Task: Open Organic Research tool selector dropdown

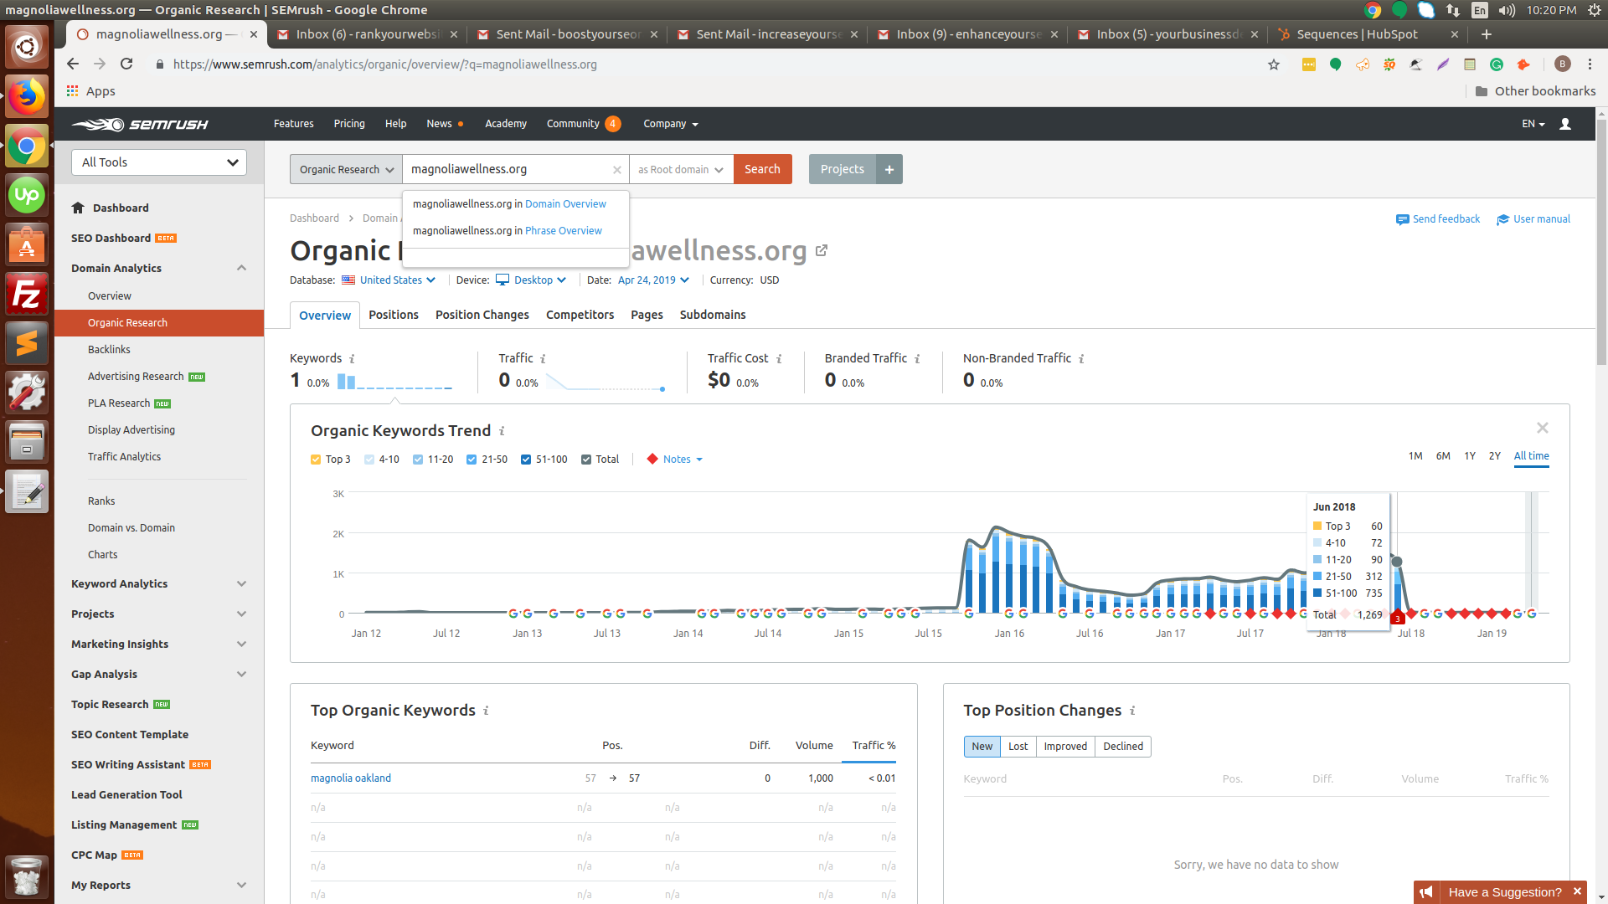Action: (346, 169)
